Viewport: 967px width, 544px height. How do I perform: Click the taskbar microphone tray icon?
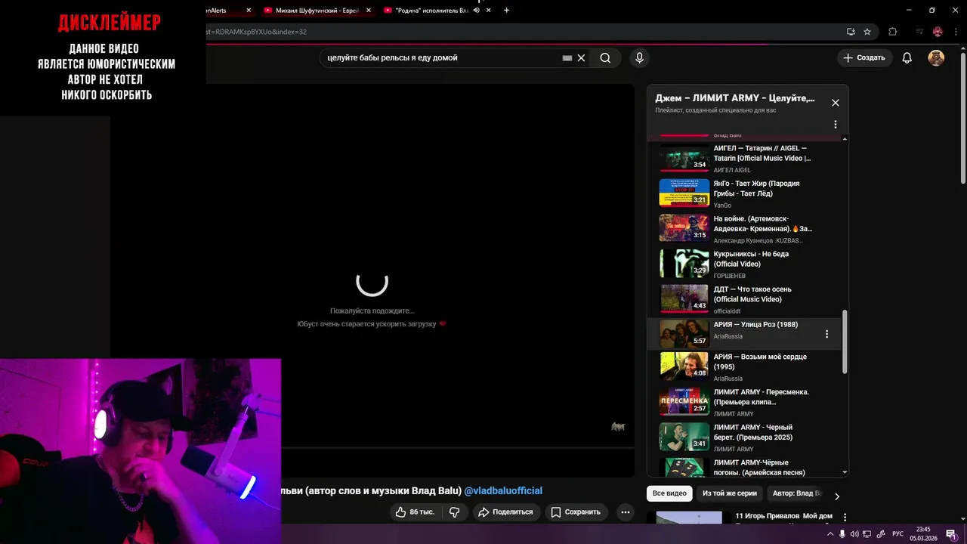(843, 534)
